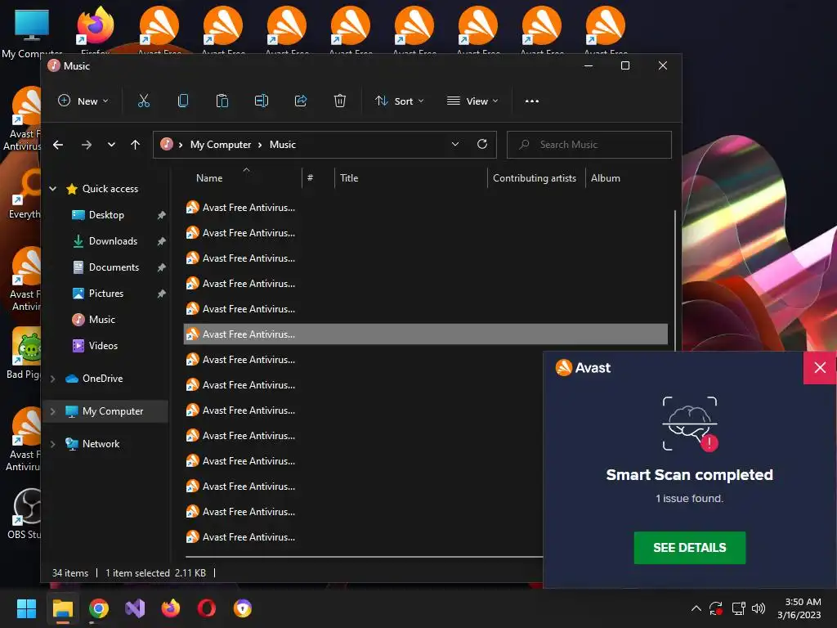Sort by Contributing artists column header

tap(535, 178)
